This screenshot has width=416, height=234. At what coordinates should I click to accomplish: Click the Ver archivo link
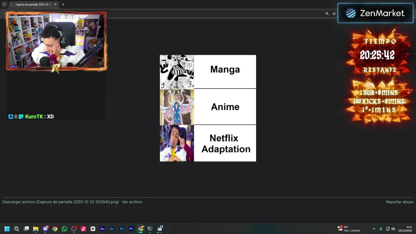pos(132,202)
